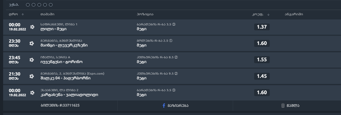The image size is (341, 115).
Task: Open the იუვენტუსი - ტორინო match link
Action: [61, 62]
